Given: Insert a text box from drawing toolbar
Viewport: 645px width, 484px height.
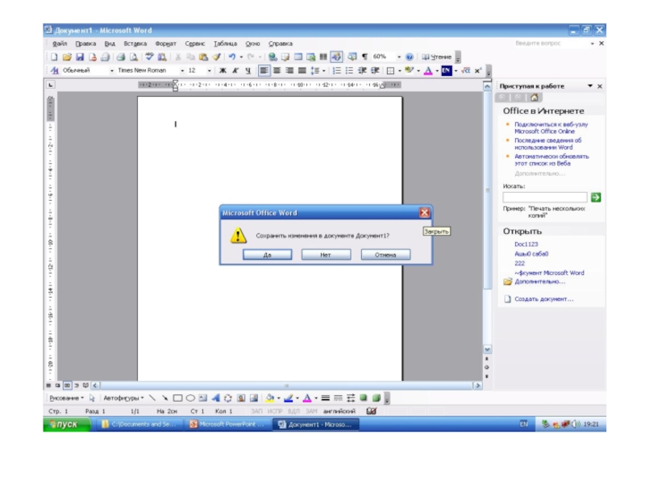Looking at the screenshot, I should point(203,398).
